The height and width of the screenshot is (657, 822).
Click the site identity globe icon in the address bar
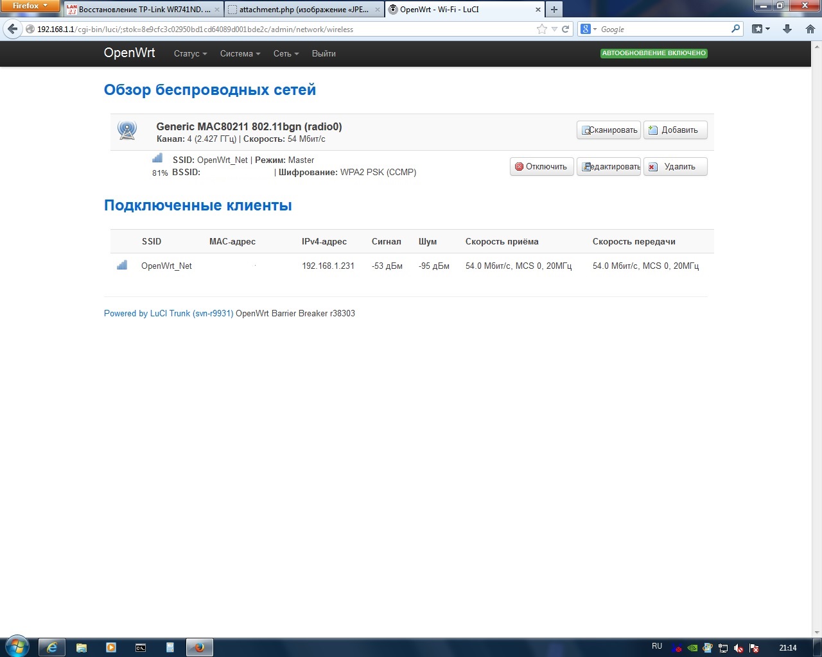point(30,29)
